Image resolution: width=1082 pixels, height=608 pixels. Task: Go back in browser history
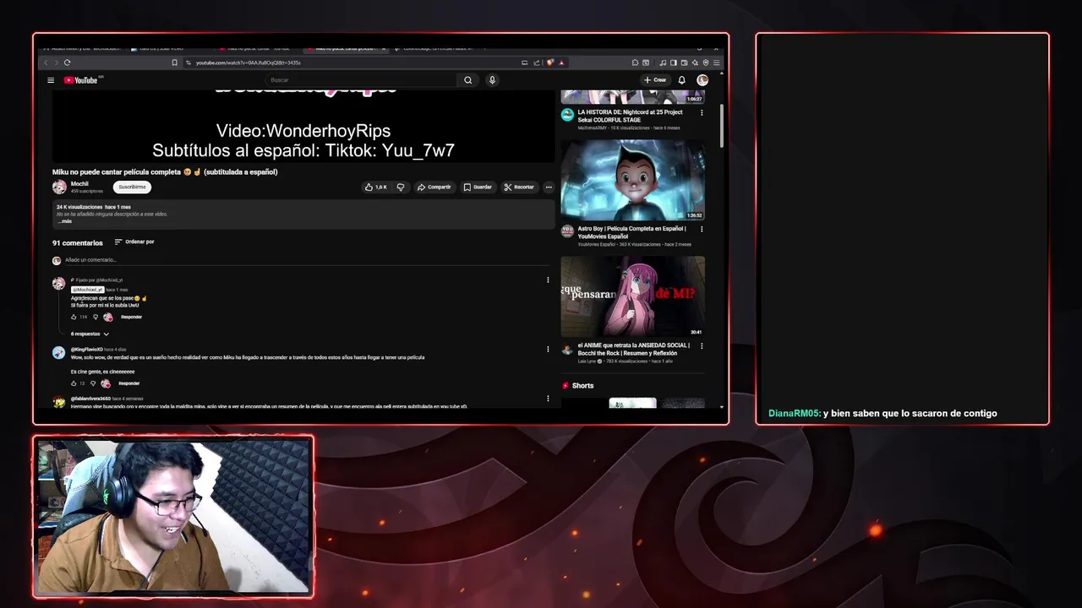point(46,62)
